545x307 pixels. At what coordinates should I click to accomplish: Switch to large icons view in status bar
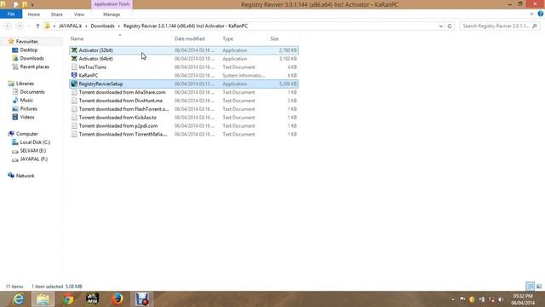[x=539, y=287]
